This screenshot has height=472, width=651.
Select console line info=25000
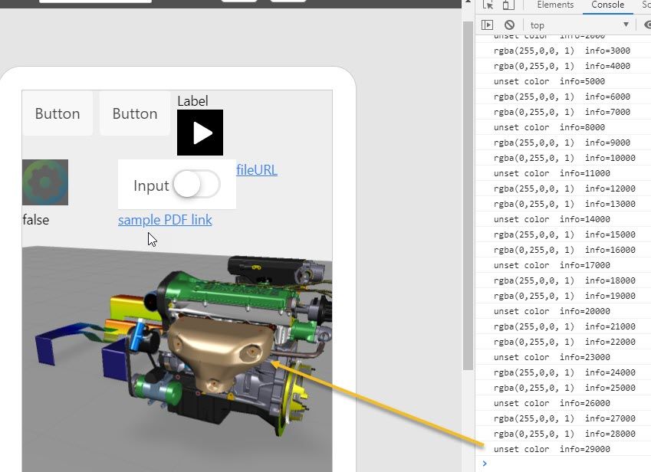point(562,388)
